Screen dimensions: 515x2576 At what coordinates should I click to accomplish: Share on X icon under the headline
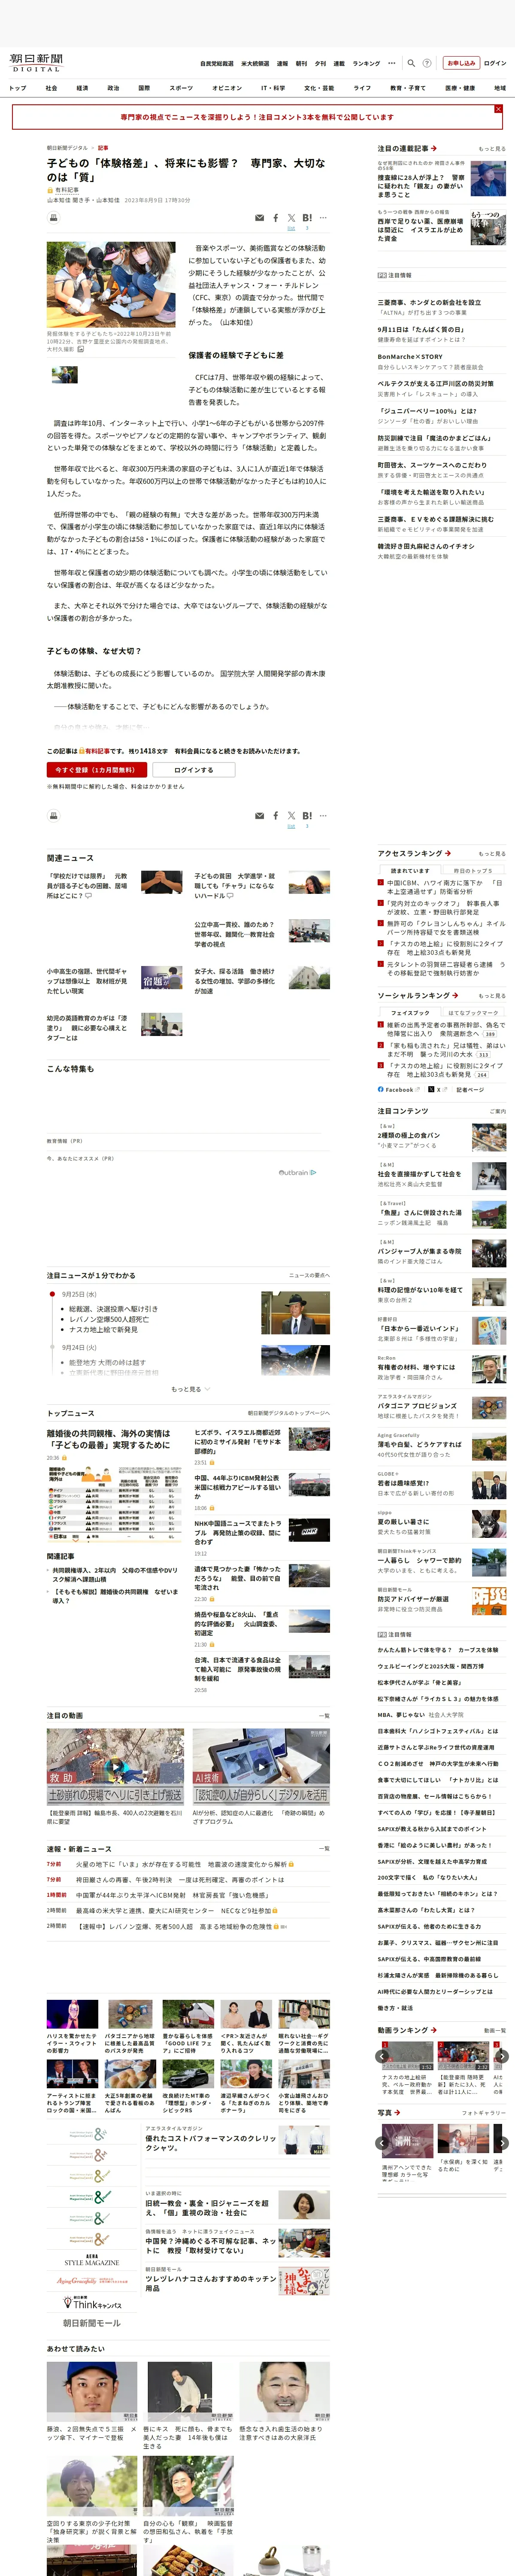coord(291,218)
